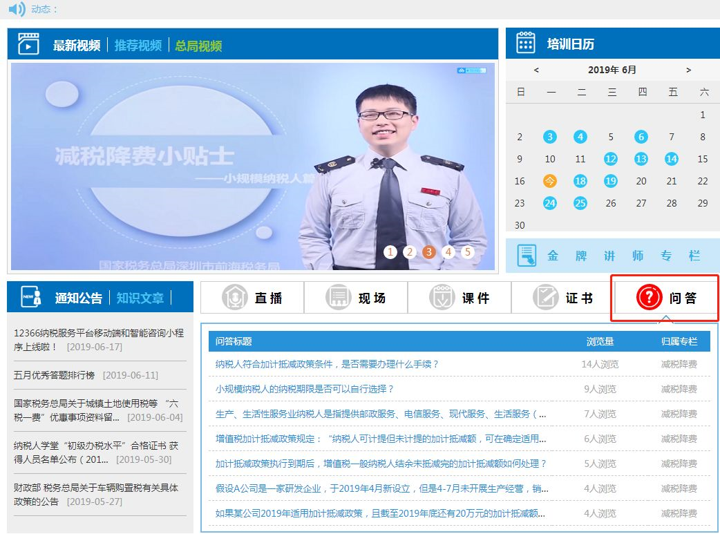Switch to 推荐视频 tab

coord(138,46)
